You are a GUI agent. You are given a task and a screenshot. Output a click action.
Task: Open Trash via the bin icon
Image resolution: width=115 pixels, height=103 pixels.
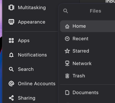pyautogui.click(x=67, y=76)
